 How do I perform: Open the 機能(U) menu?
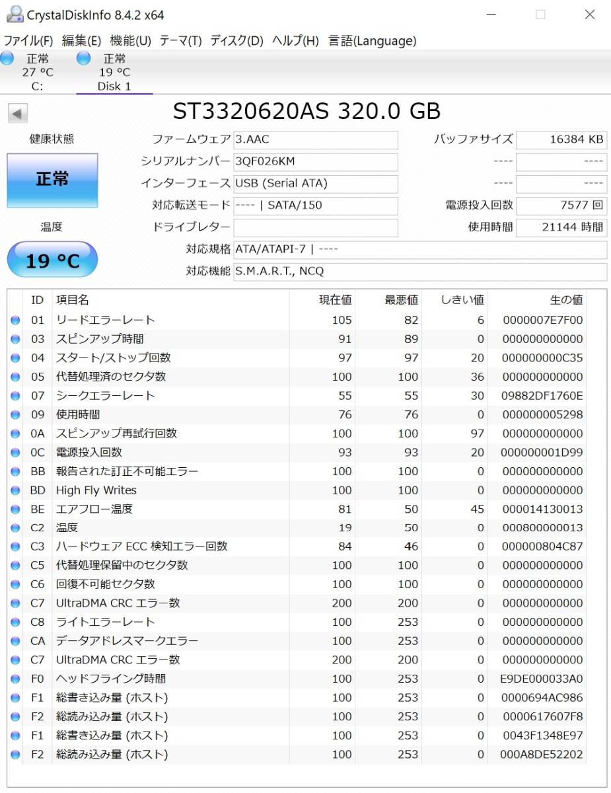click(130, 41)
